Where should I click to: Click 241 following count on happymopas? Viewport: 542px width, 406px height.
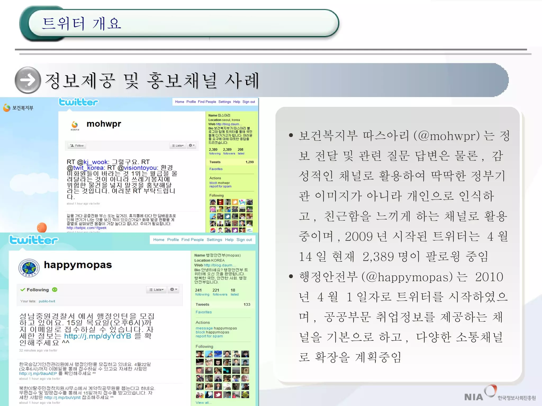coord(202,292)
